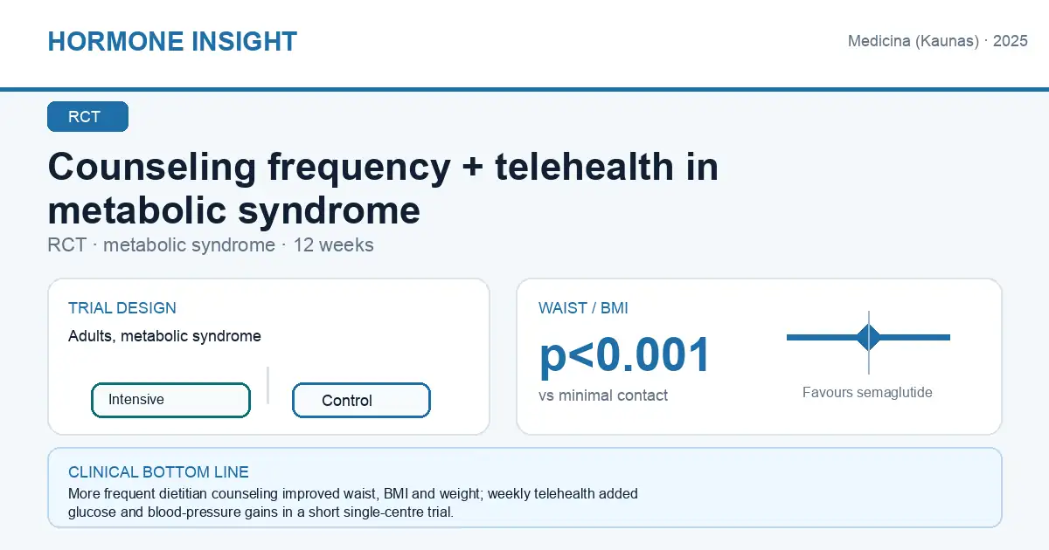This screenshot has height=550, width=1049.
Task: Click the Favours semaglutide label
Action: tap(867, 393)
